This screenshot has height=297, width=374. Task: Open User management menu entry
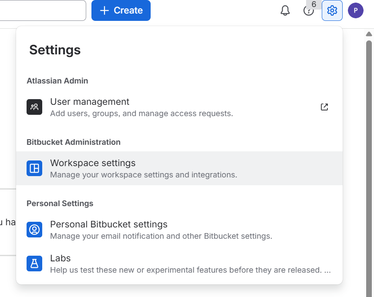179,107
